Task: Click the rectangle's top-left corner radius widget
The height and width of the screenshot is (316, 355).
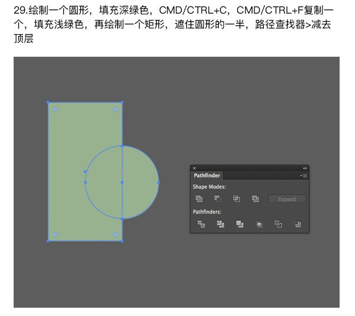Action: tap(55, 110)
